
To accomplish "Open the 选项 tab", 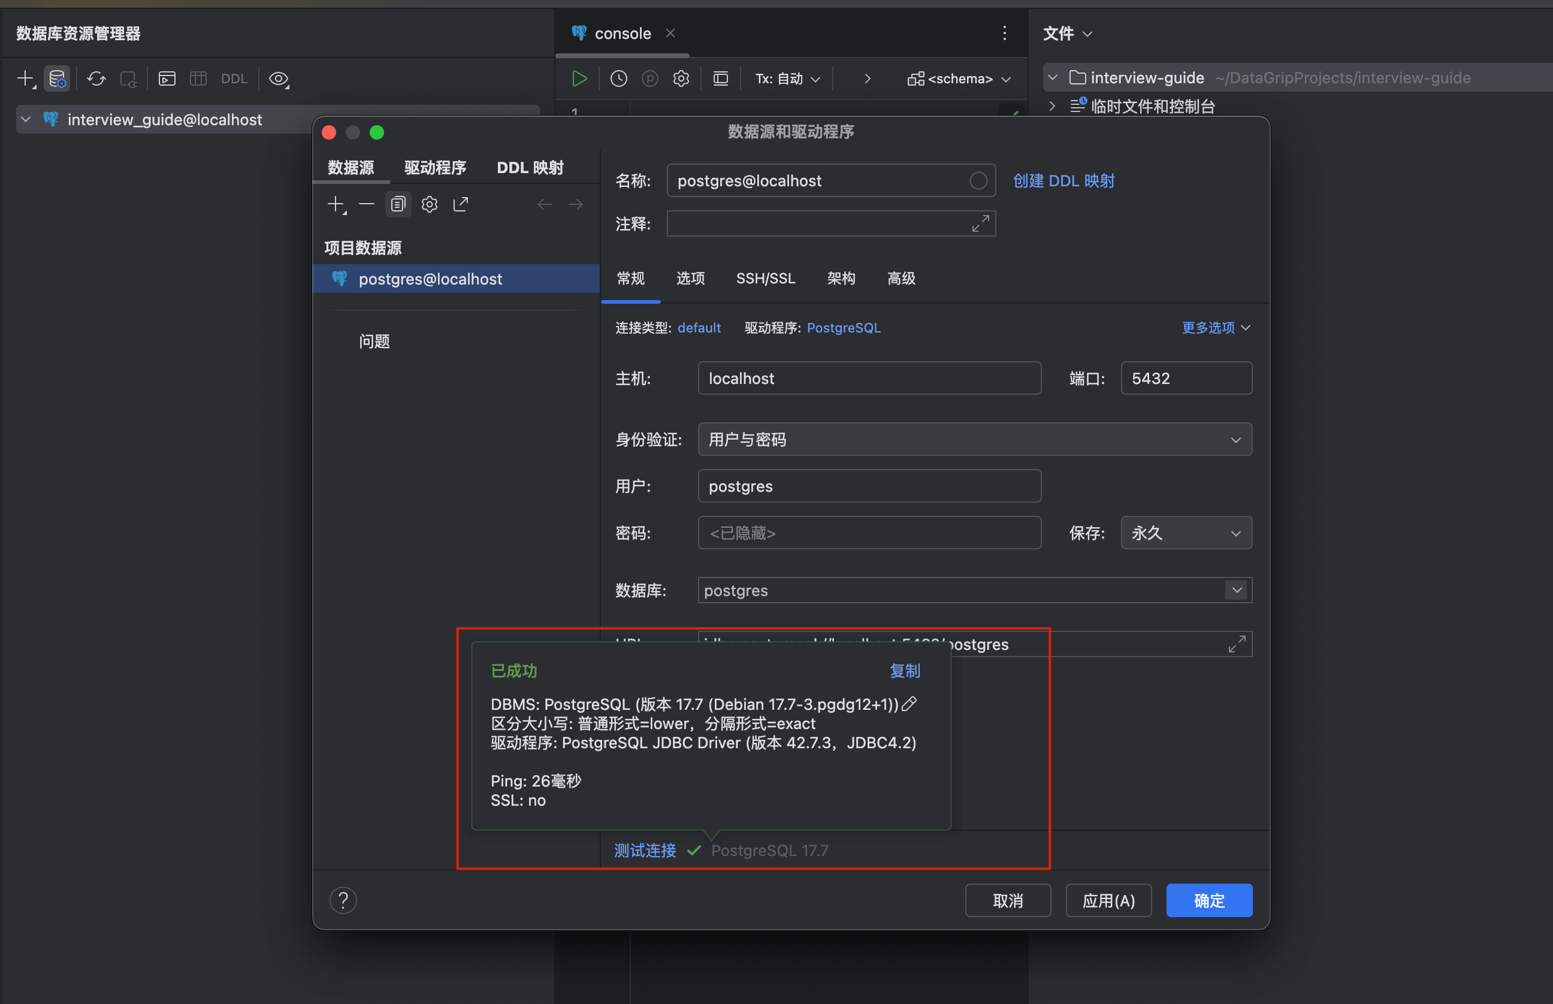I will coord(690,279).
